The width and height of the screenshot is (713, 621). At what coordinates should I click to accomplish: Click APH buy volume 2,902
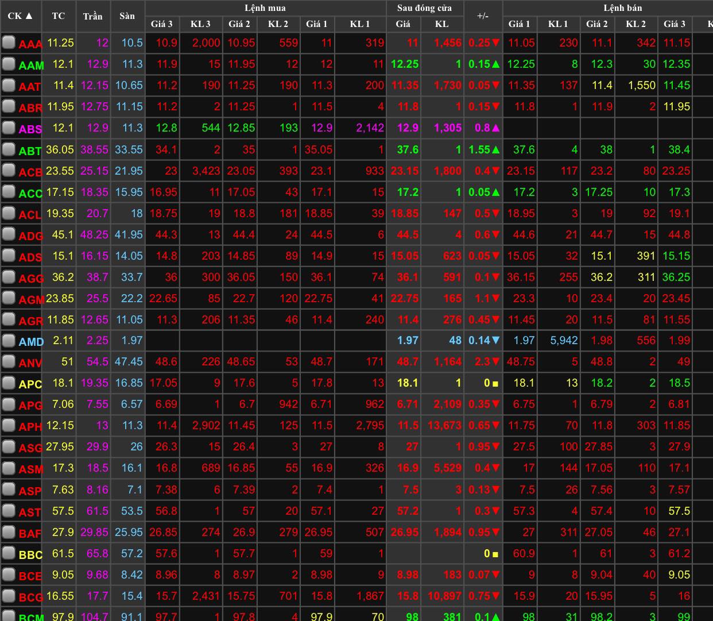pos(206,425)
